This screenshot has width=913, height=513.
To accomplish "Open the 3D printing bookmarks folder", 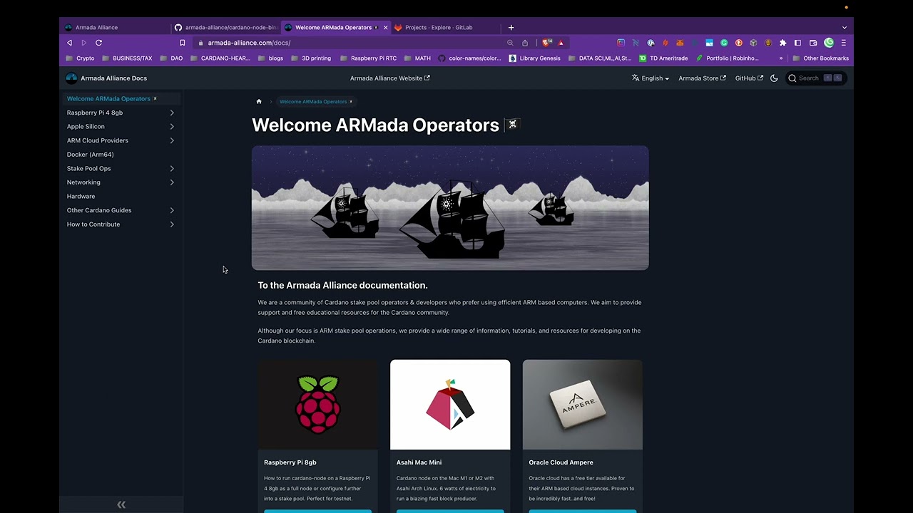I will click(311, 58).
